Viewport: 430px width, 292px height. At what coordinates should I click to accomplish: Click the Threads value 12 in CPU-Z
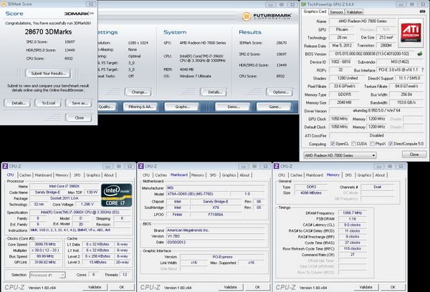click(125, 275)
